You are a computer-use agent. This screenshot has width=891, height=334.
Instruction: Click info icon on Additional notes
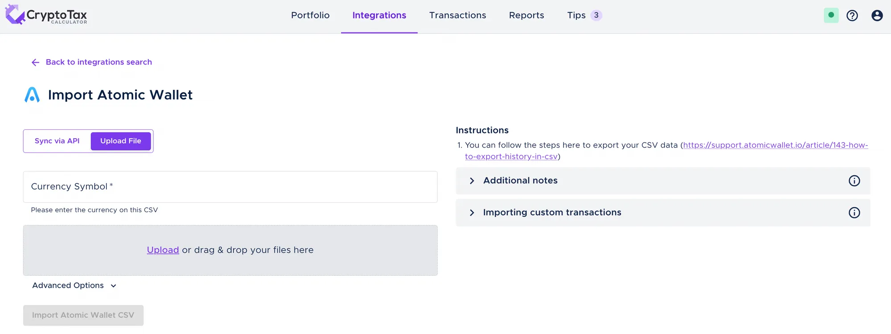pos(854,181)
